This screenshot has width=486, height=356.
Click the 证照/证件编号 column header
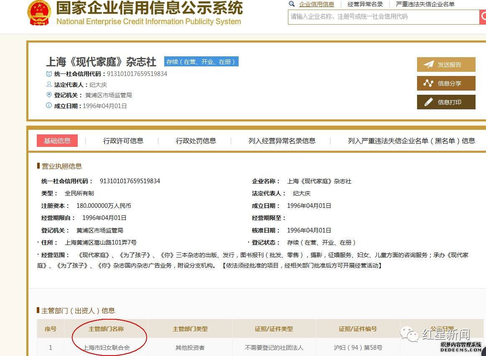(358, 329)
